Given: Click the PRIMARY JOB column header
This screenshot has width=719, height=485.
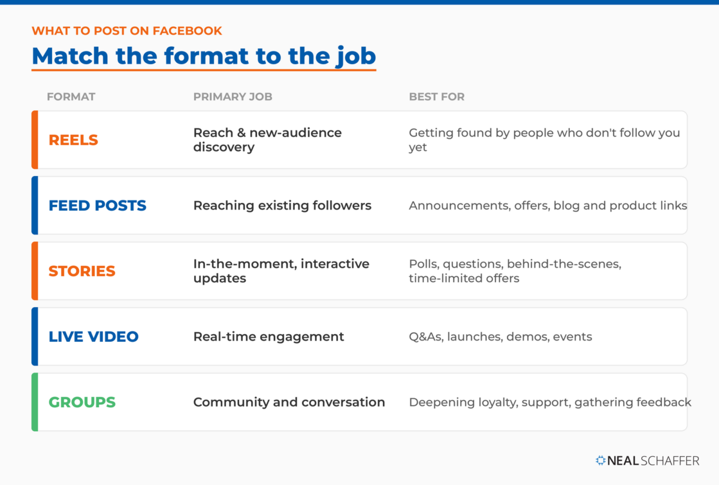Looking at the screenshot, I should coord(232,96).
